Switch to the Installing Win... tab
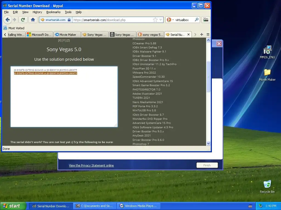Screen dimensions: 281x210 [x=16, y=35]
